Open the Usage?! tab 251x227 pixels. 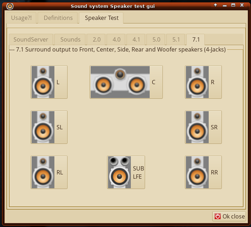(21, 18)
